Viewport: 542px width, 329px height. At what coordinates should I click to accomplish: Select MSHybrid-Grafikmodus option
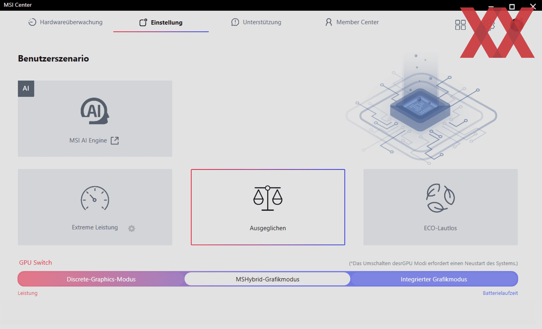(x=268, y=279)
